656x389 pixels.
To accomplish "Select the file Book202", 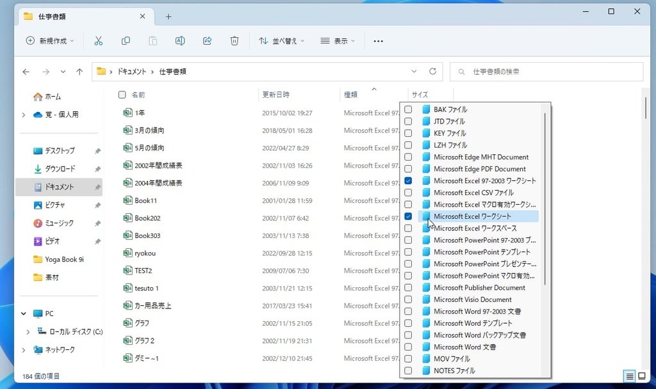I will (142, 218).
